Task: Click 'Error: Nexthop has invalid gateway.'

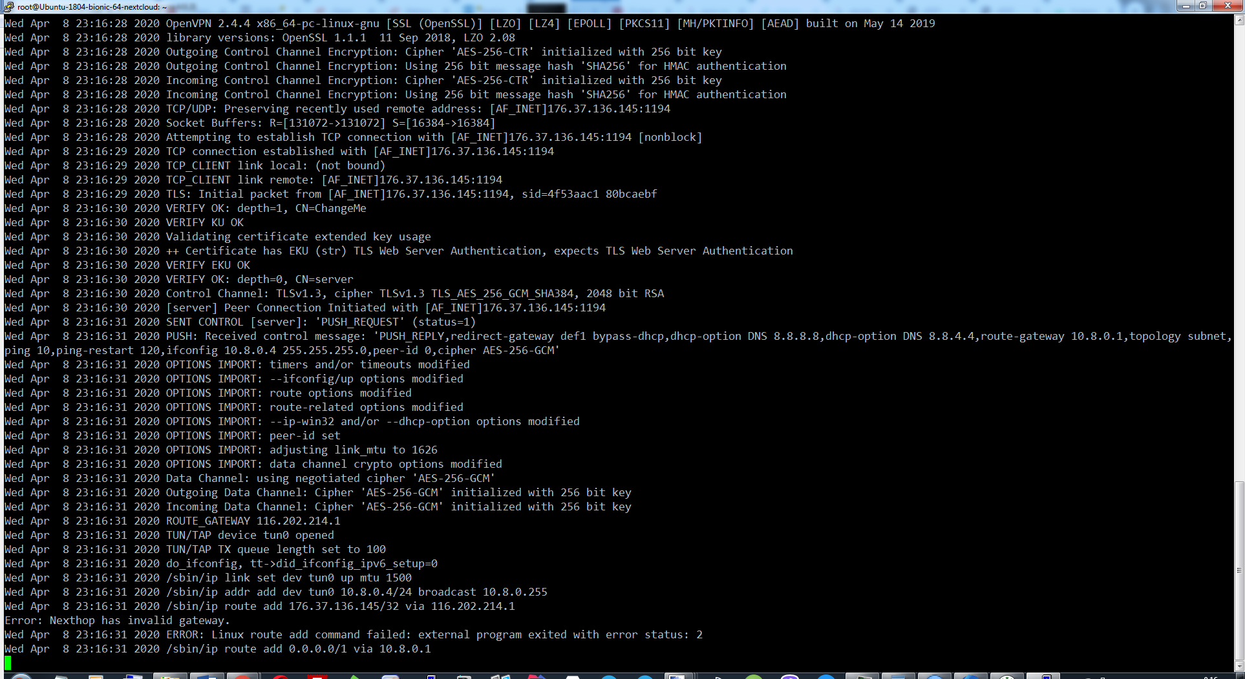Action: (x=118, y=620)
